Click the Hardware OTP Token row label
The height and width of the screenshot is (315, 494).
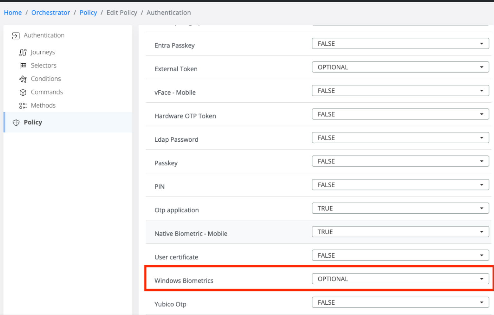click(185, 116)
